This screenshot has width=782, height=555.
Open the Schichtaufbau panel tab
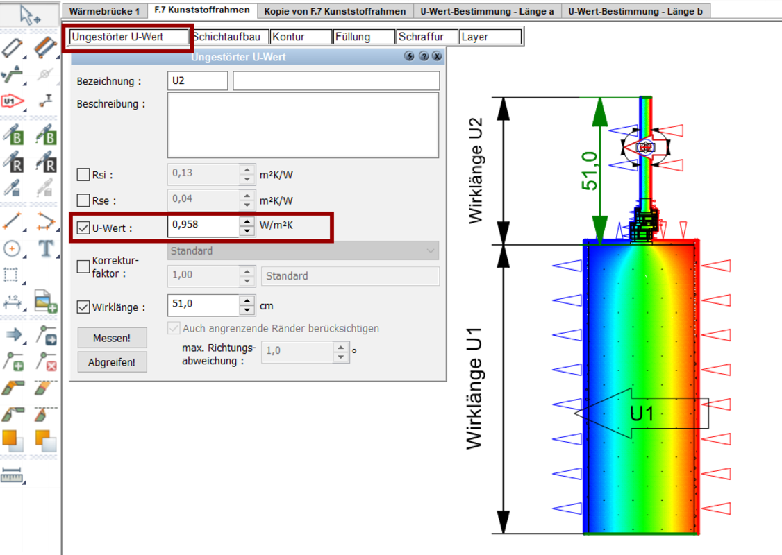[x=227, y=37]
